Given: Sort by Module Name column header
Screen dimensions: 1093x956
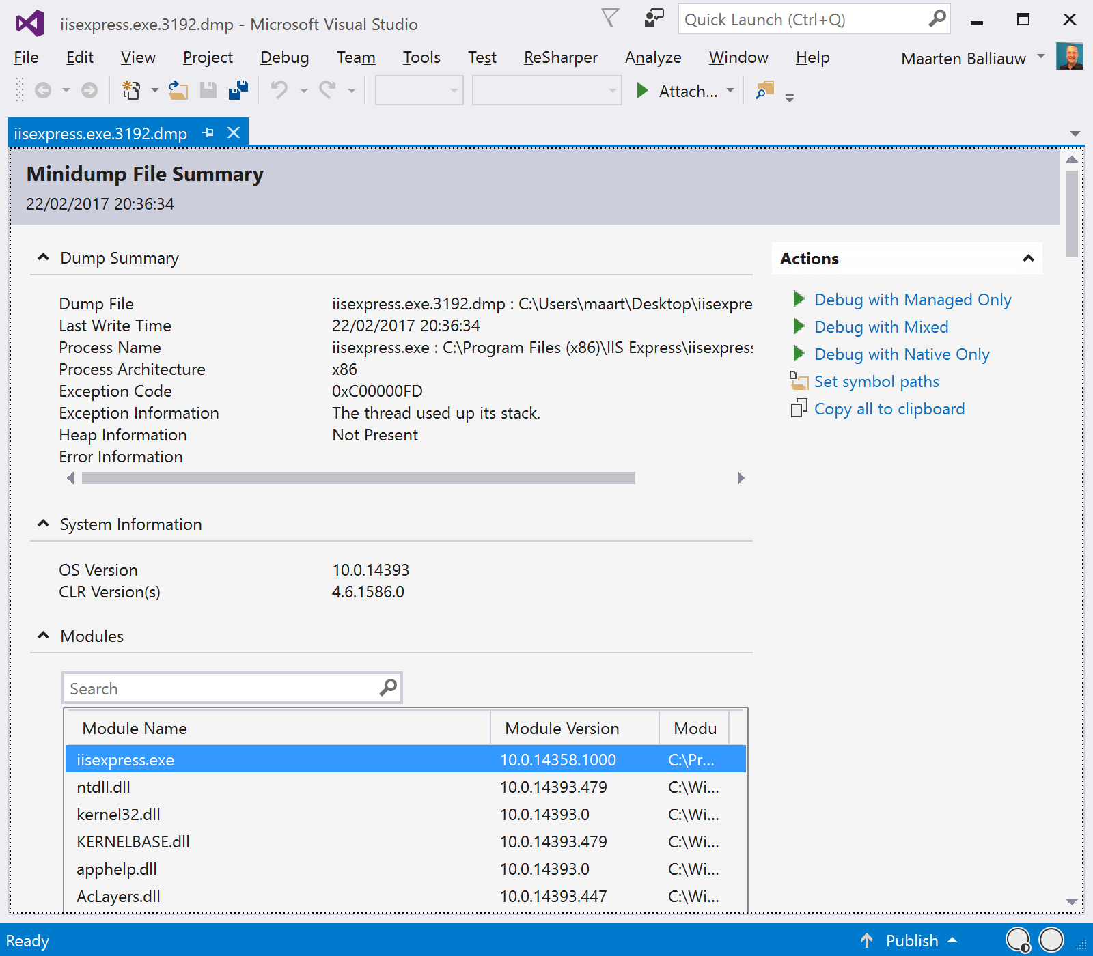Looking at the screenshot, I should 277,728.
